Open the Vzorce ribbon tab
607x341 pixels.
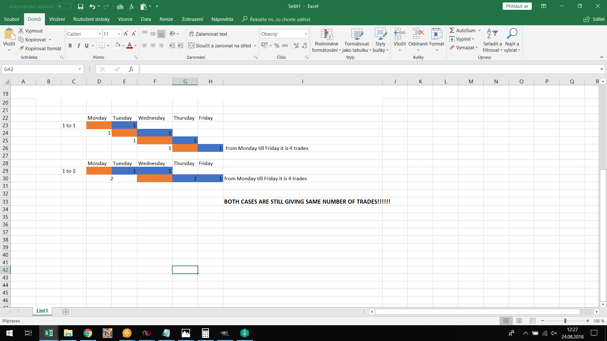[125, 19]
